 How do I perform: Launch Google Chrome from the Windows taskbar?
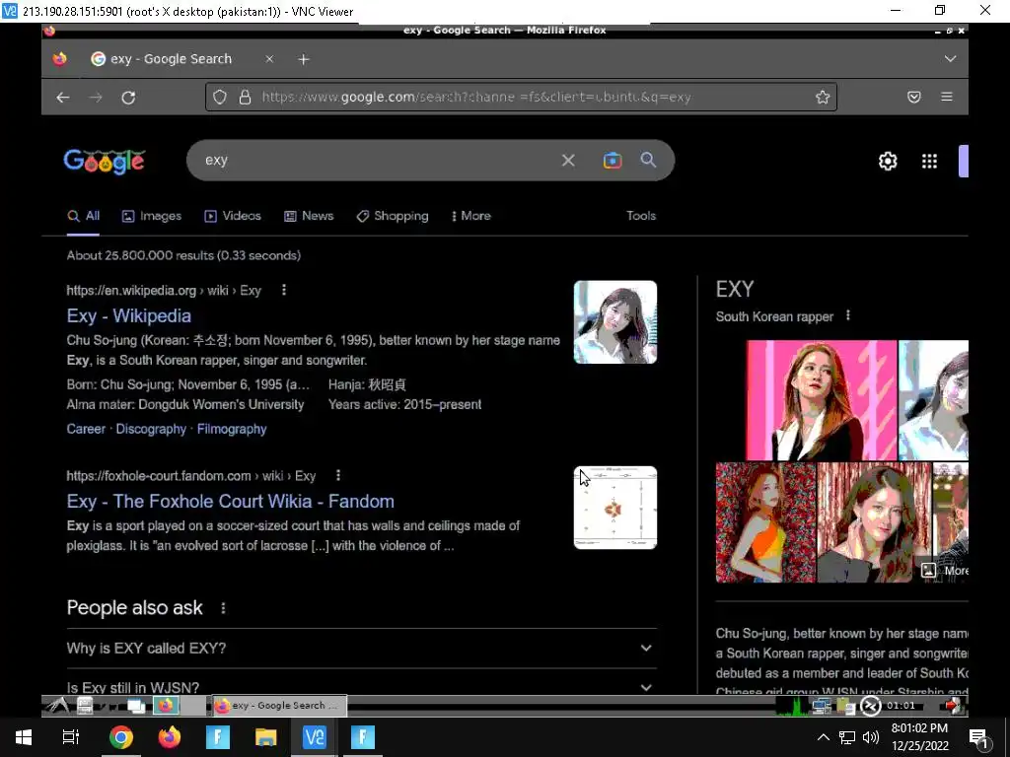pos(120,737)
